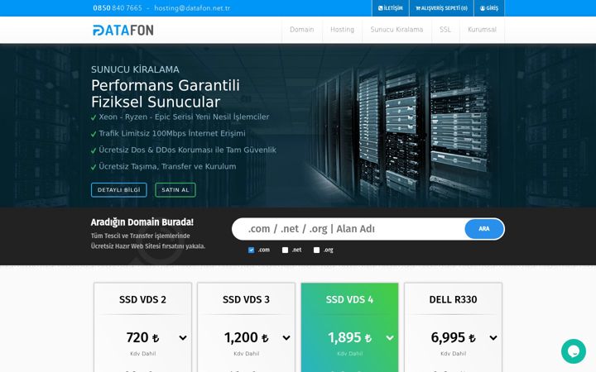Image resolution: width=596 pixels, height=372 pixels.
Task: Click the DELL R330 card title
Action: point(453,299)
